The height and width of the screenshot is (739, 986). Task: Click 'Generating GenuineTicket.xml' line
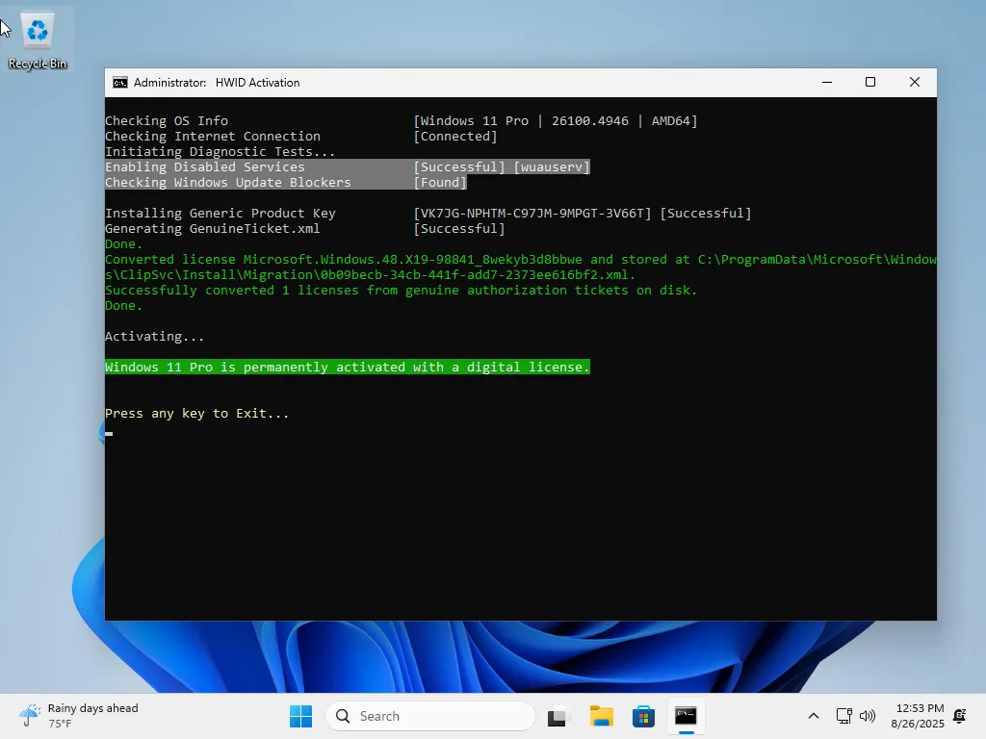click(213, 229)
